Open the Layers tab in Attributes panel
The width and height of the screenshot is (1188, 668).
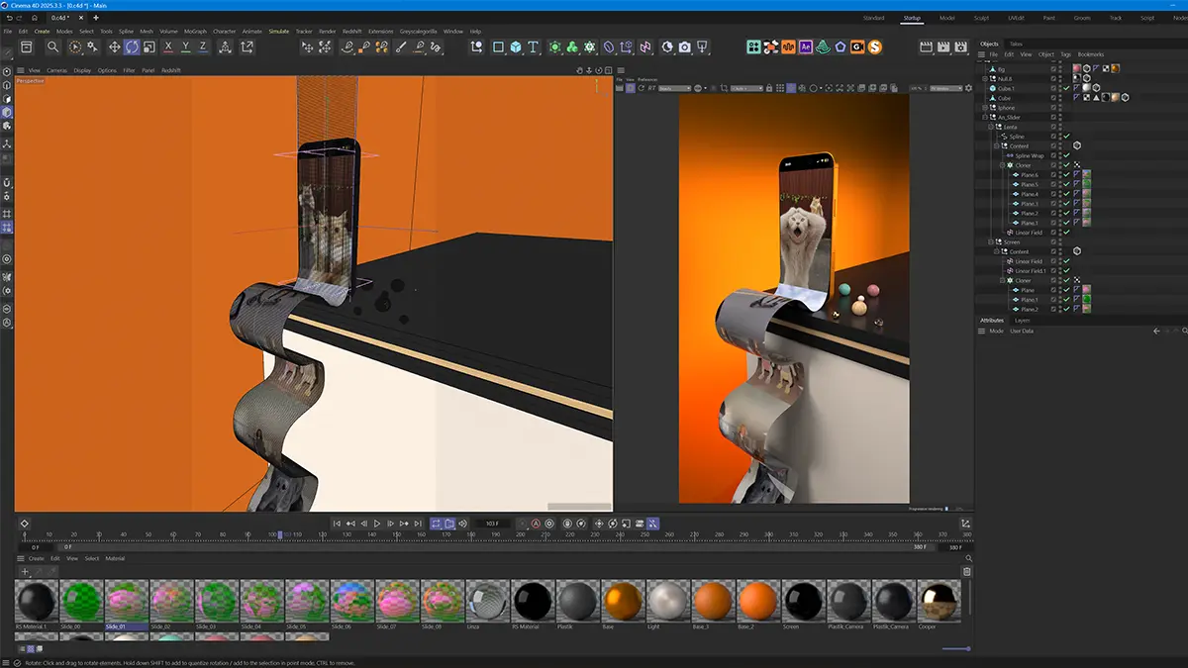pyautogui.click(x=1022, y=321)
